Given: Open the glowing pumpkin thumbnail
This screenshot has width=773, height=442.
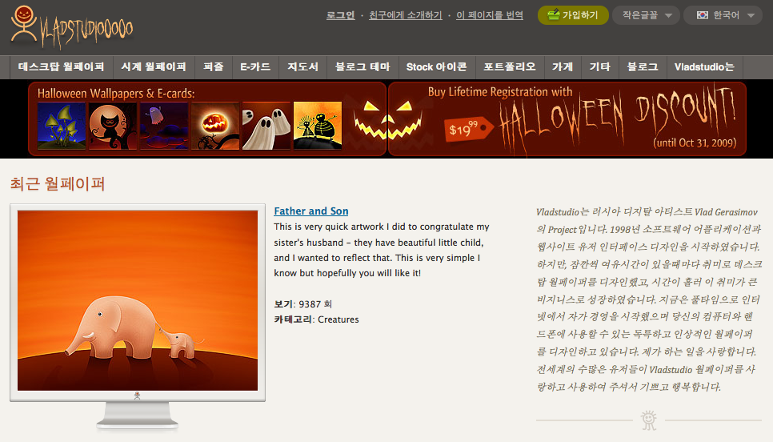Looking at the screenshot, I should pos(215,126).
